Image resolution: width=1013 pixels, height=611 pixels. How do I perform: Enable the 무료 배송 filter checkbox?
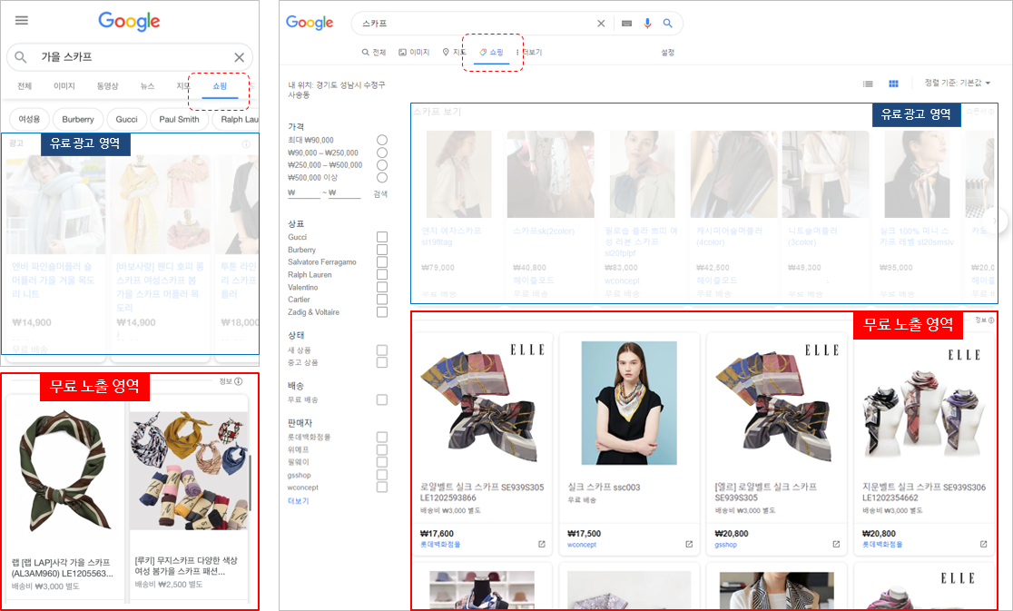(x=382, y=399)
